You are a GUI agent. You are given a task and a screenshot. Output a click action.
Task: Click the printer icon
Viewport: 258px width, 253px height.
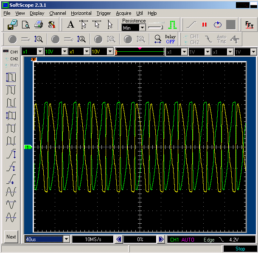tap(39, 25)
